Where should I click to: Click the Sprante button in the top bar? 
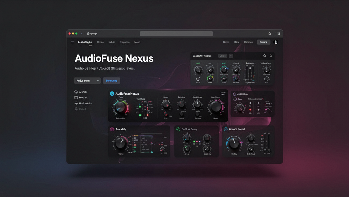tap(264, 42)
